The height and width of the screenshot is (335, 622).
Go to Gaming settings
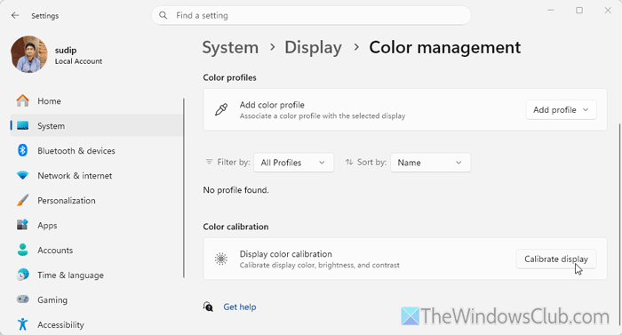(96, 299)
